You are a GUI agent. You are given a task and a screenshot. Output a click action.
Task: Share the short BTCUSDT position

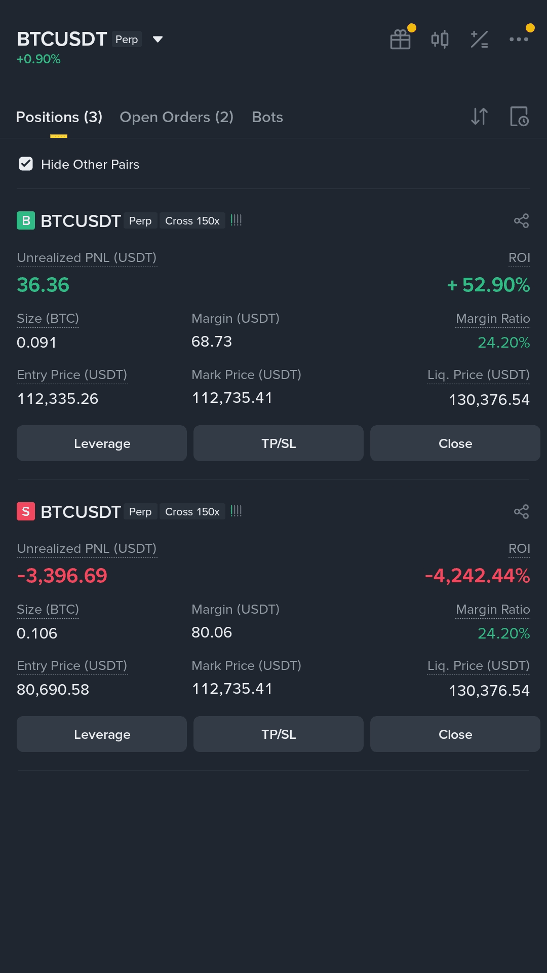521,512
